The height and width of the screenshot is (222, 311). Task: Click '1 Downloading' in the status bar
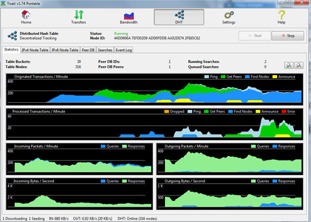pos(15,218)
